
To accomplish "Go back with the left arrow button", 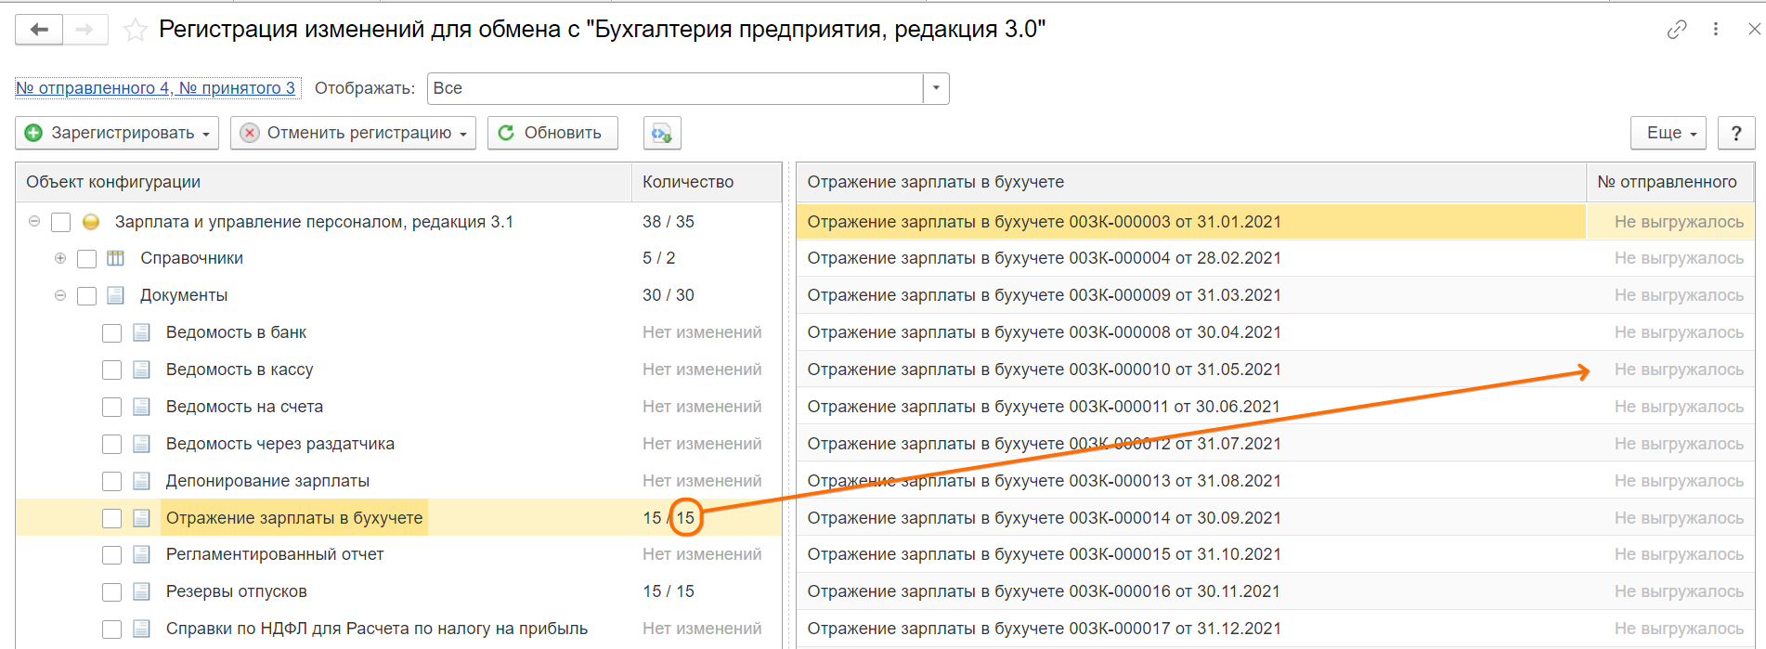I will [39, 30].
